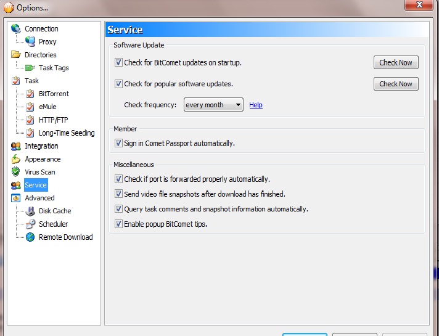Screen dimensions: 439x336
Task: Select Remote Download settings
Action: coord(65,237)
